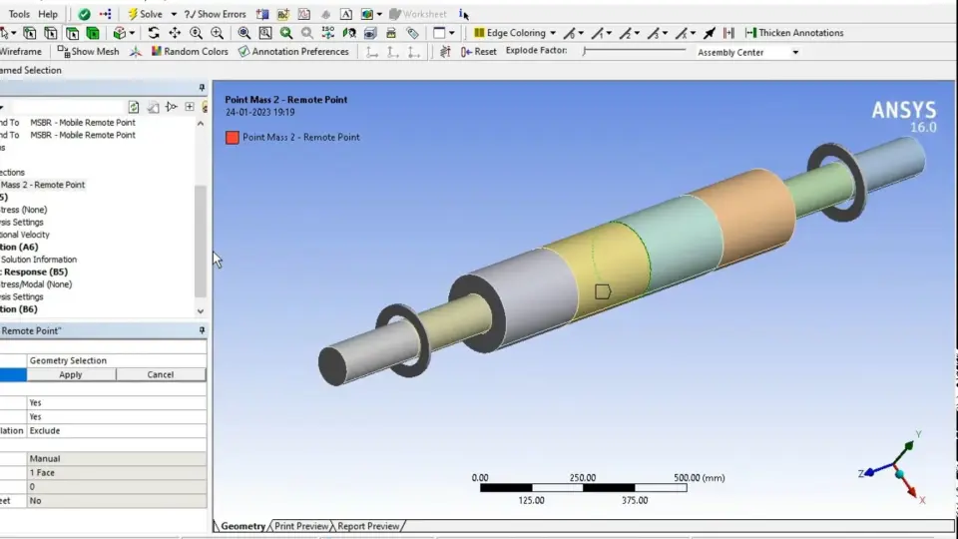Toggle Thicken Annotations

[793, 33]
